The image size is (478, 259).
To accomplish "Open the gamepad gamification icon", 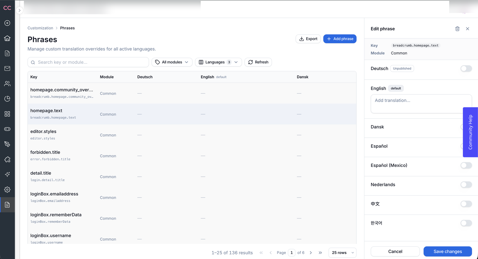I will [x=7, y=129].
